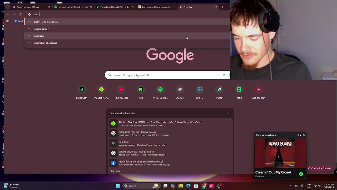
Task: Select the 'austin butler' suggestion
Action: point(127,29)
